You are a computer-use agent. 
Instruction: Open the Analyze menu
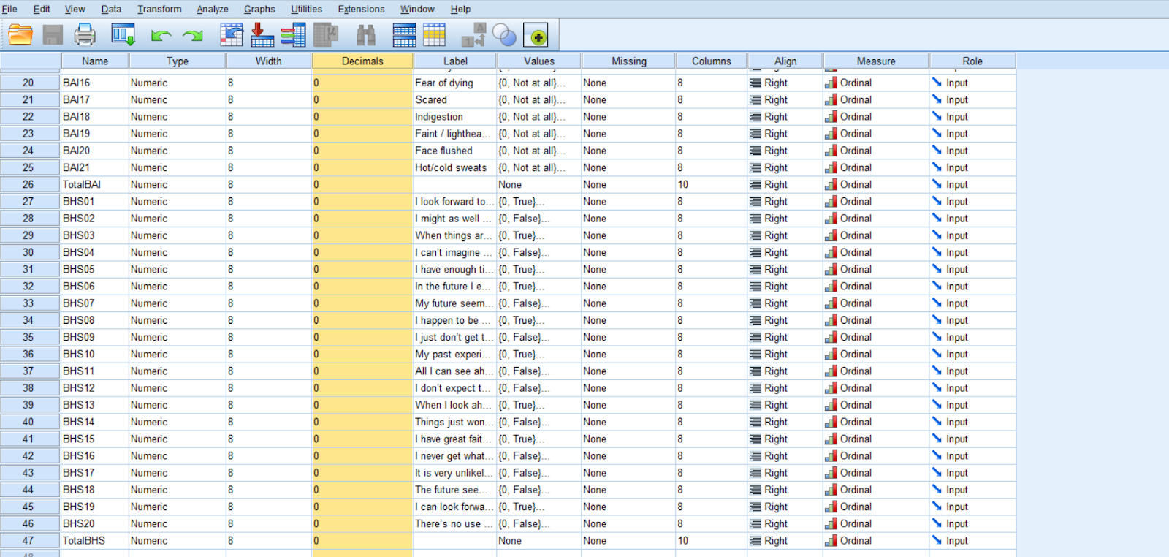[213, 9]
